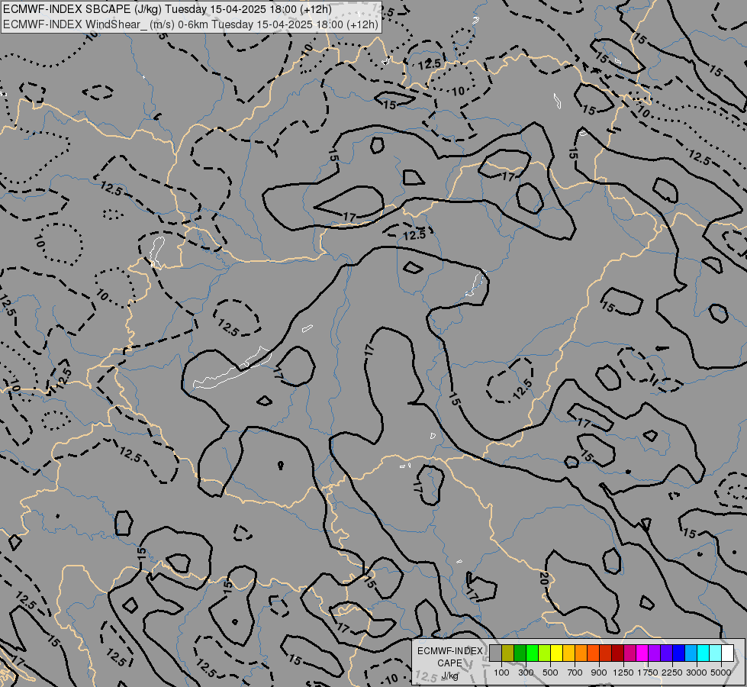Click the pale cyan legend swatch

pyautogui.click(x=715, y=653)
